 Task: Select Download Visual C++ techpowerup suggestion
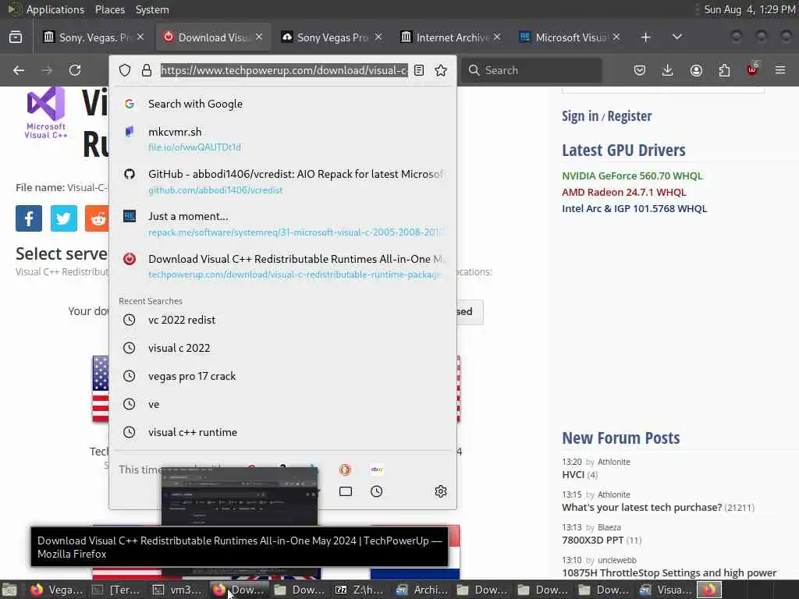[282, 267]
